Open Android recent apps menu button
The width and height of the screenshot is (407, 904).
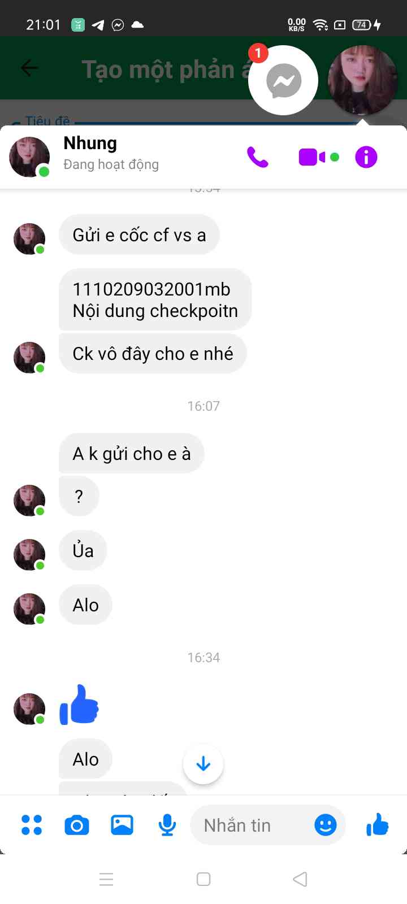coord(106,879)
